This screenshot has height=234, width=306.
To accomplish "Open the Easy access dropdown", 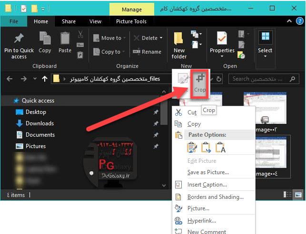I will 196,45.
